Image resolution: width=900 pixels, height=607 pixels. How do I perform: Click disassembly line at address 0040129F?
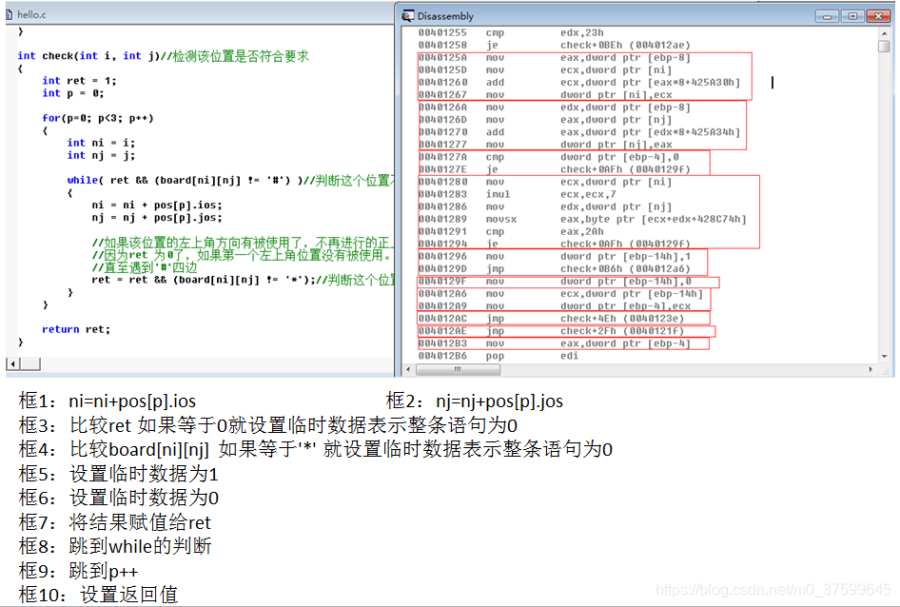click(x=554, y=282)
